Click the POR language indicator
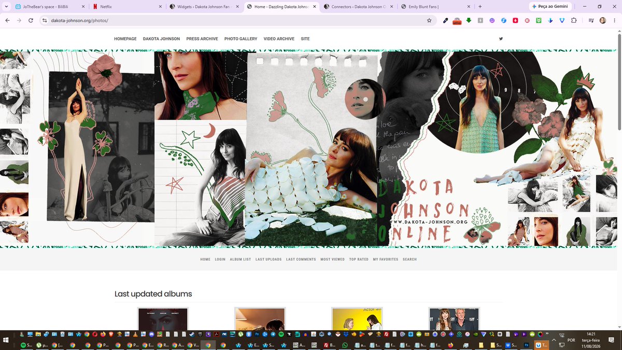The image size is (622, 350). (x=571, y=340)
